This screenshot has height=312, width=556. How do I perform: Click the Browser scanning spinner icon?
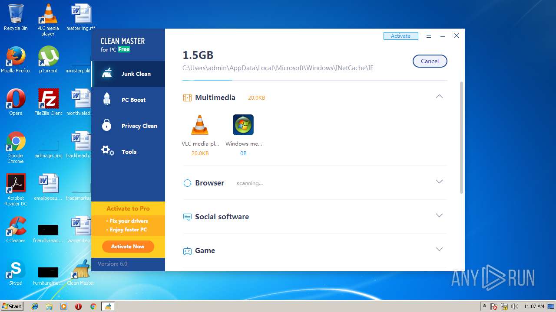pos(187,183)
